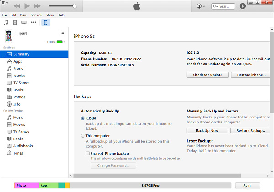This screenshot has height=192, width=274.
Task: Click the 8.97 GB Free label
Action: (151, 186)
